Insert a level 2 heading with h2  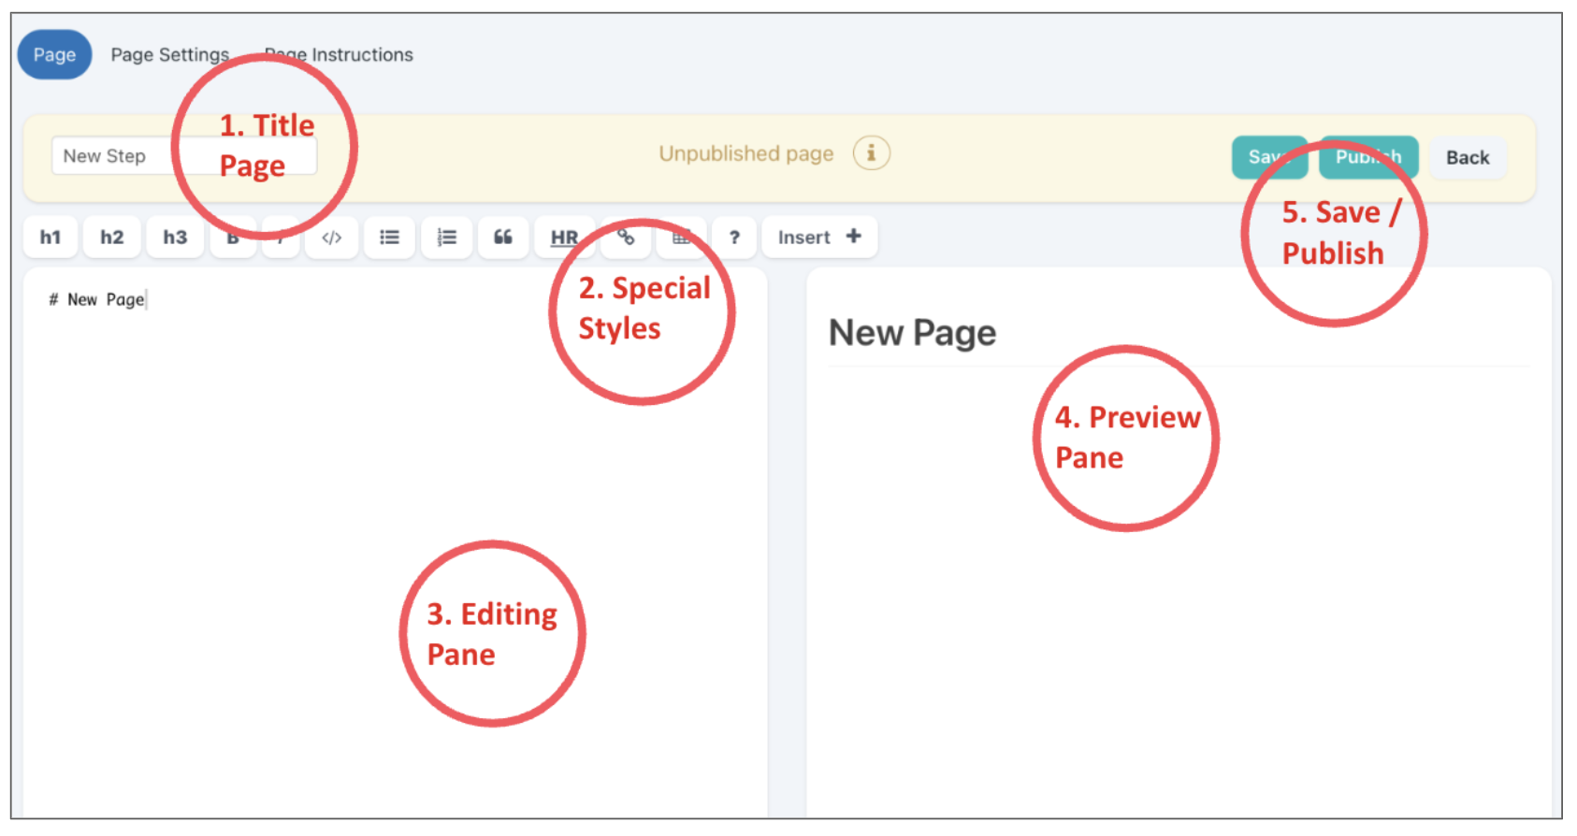[112, 238]
